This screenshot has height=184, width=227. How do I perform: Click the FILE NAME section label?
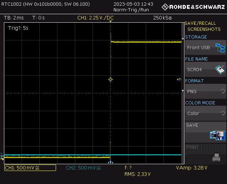point(196,59)
